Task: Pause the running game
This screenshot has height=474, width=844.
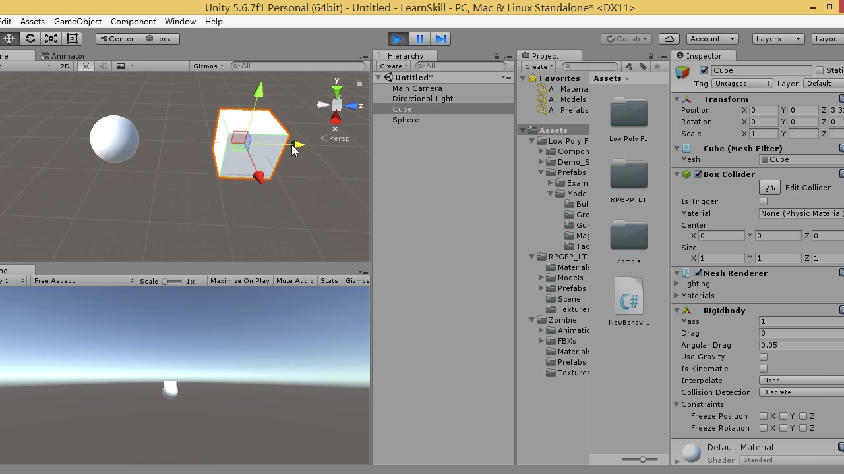Action: (x=419, y=38)
